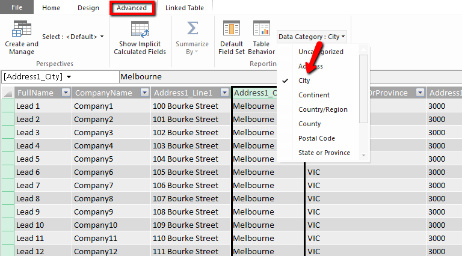Image resolution: width=462 pixels, height=256 pixels.
Task: Open the File menu button
Action: coord(17,8)
